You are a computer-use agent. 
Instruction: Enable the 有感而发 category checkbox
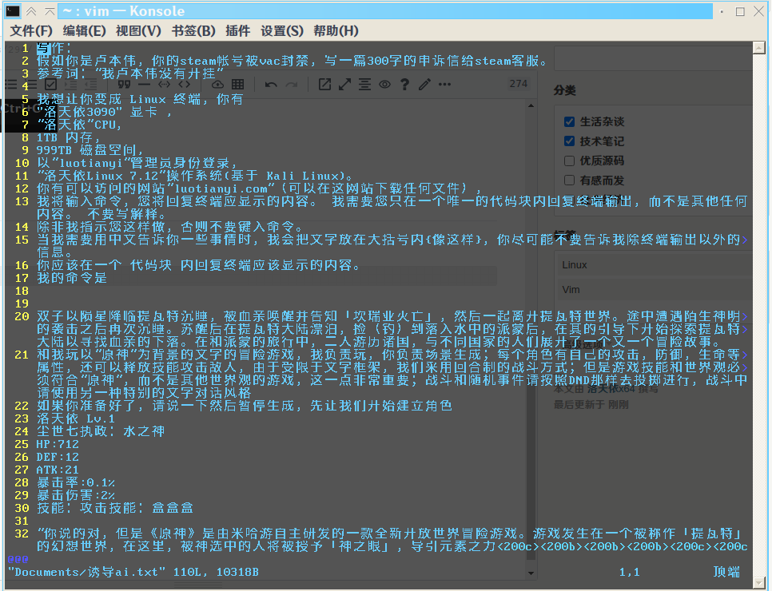[x=569, y=180]
